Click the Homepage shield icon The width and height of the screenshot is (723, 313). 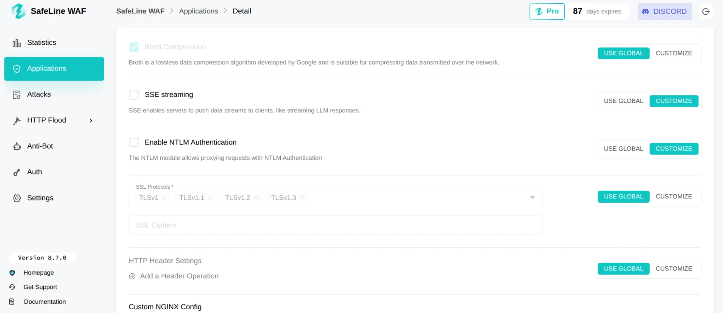(x=12, y=273)
